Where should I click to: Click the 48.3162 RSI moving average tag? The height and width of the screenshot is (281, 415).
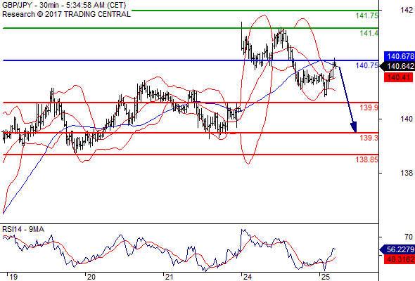tap(399, 260)
